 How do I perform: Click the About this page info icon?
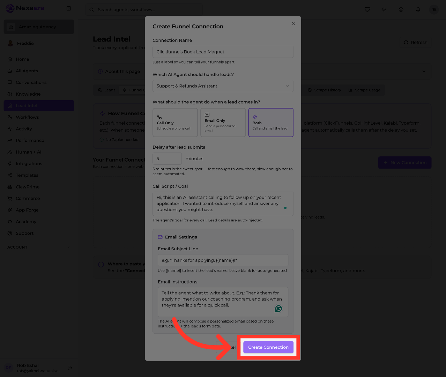[x=101, y=72]
